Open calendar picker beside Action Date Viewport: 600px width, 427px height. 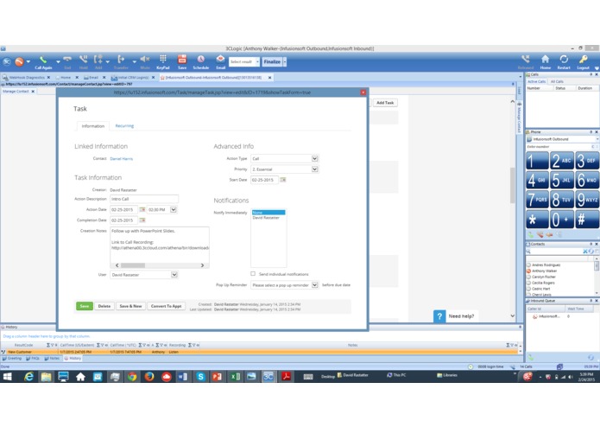click(x=142, y=209)
